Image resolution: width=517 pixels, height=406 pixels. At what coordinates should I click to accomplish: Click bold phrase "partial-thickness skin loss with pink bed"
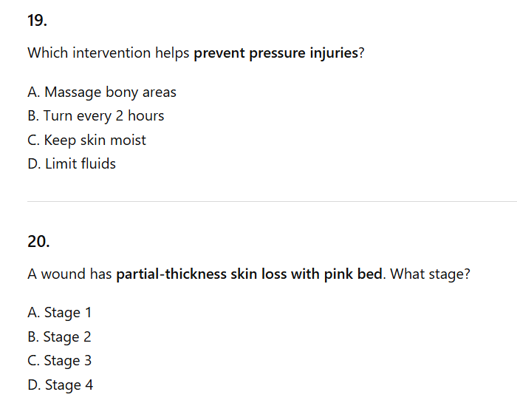[x=250, y=274]
